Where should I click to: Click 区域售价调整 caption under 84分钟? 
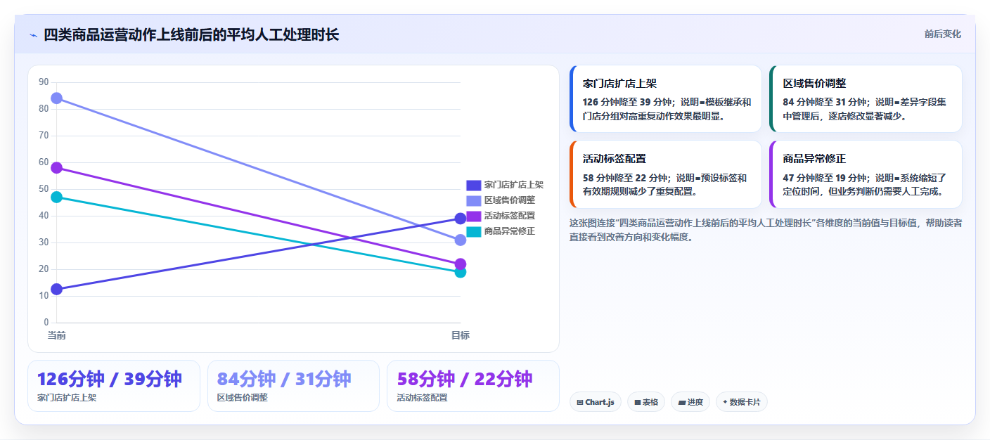[x=243, y=398]
